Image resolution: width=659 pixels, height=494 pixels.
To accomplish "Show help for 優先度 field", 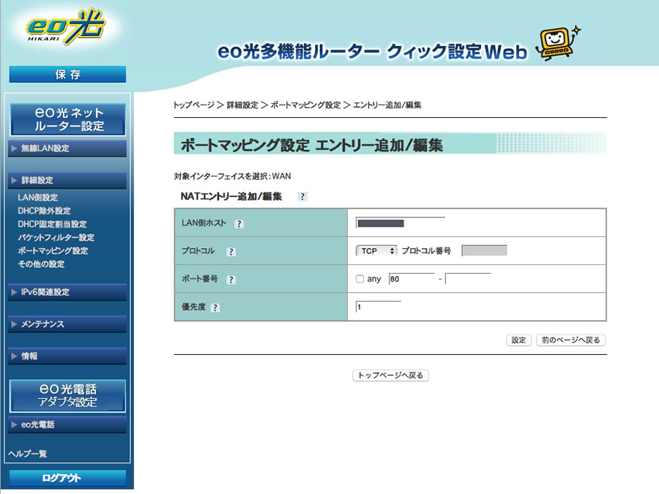I will (x=215, y=308).
